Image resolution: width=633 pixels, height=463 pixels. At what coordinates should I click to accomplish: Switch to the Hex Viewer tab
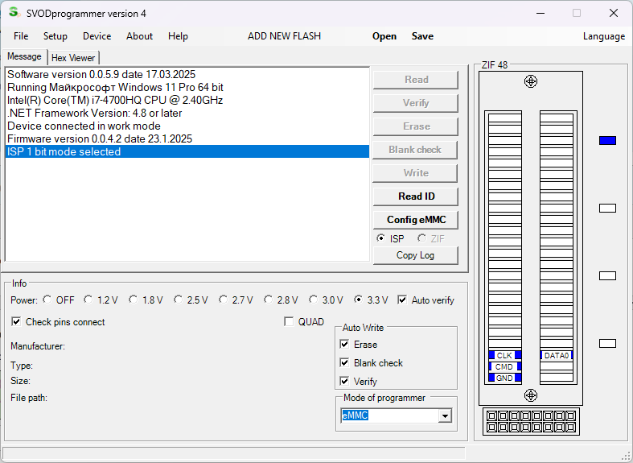tap(73, 58)
